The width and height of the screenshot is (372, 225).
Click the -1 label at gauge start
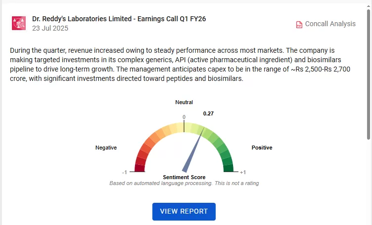(x=126, y=172)
